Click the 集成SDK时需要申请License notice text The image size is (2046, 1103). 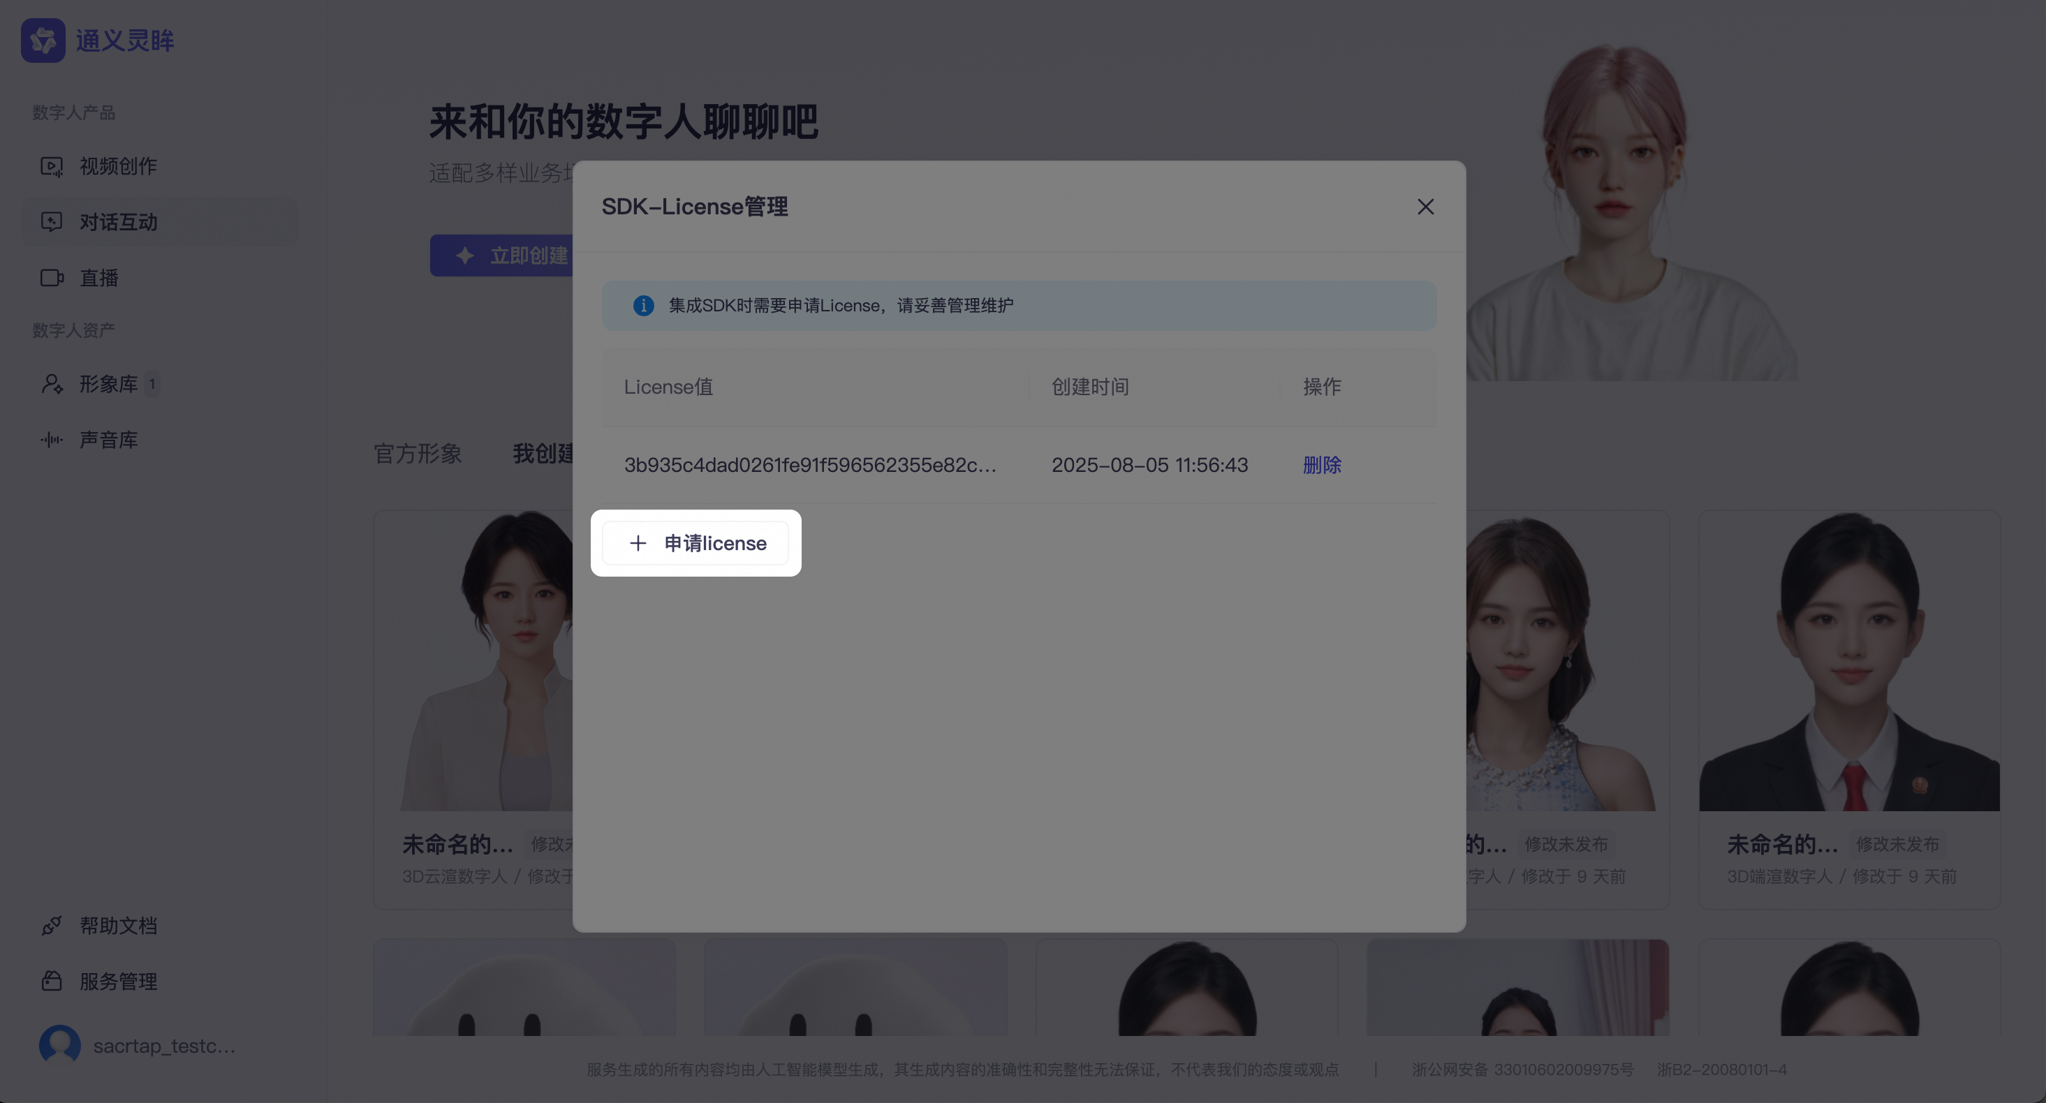(841, 306)
